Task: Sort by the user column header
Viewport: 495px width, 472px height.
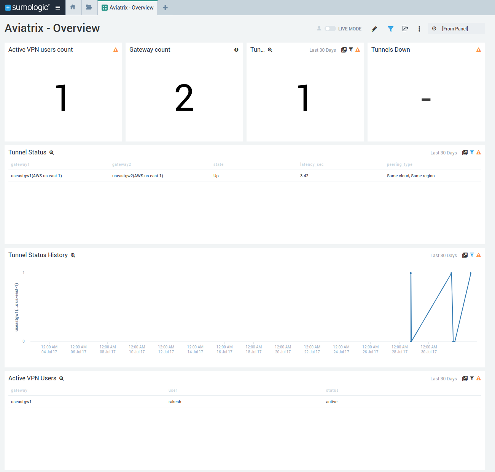Action: [173, 390]
